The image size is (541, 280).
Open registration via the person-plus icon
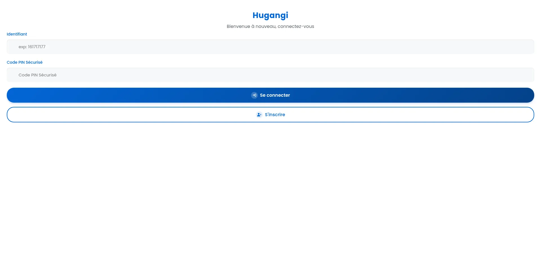[259, 115]
